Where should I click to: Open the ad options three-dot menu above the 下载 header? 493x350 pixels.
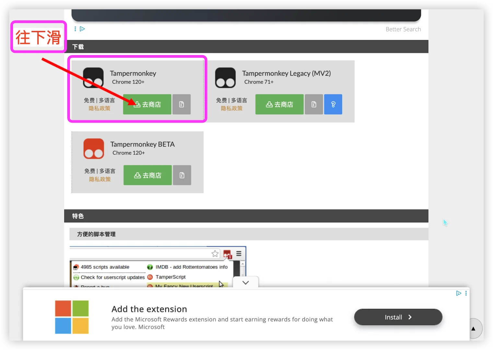click(x=75, y=29)
